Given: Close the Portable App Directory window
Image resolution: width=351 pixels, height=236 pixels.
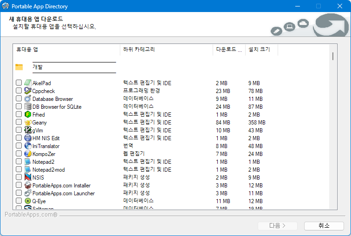Looking at the screenshot, I should click(x=340, y=6).
